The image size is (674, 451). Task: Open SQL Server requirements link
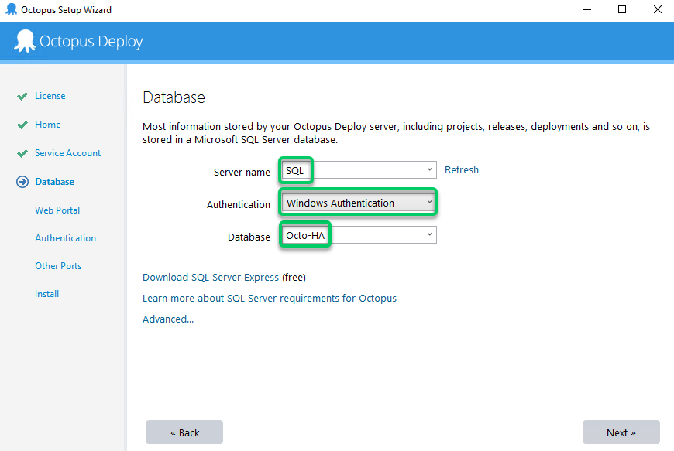[269, 299]
